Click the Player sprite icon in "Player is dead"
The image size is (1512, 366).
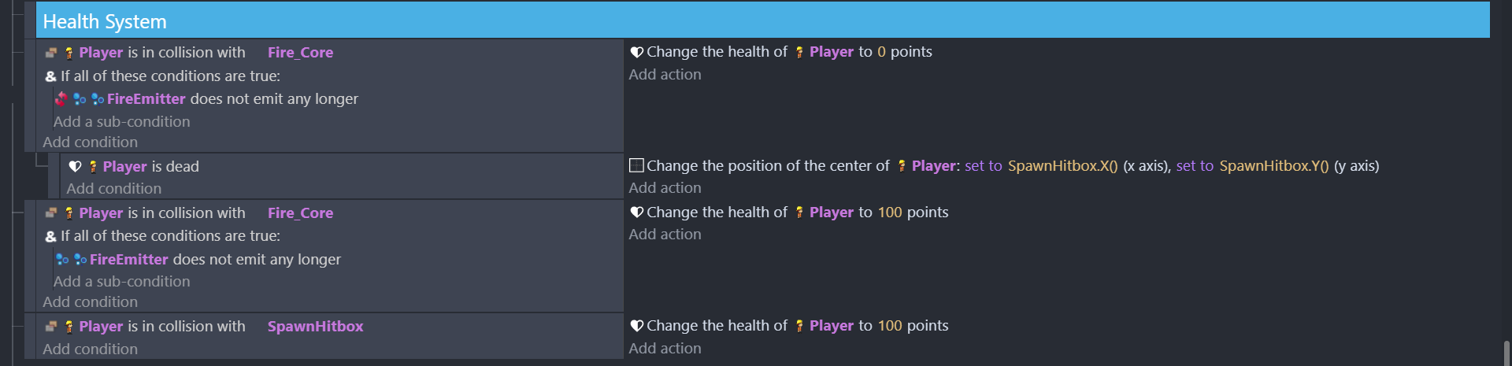(93, 167)
